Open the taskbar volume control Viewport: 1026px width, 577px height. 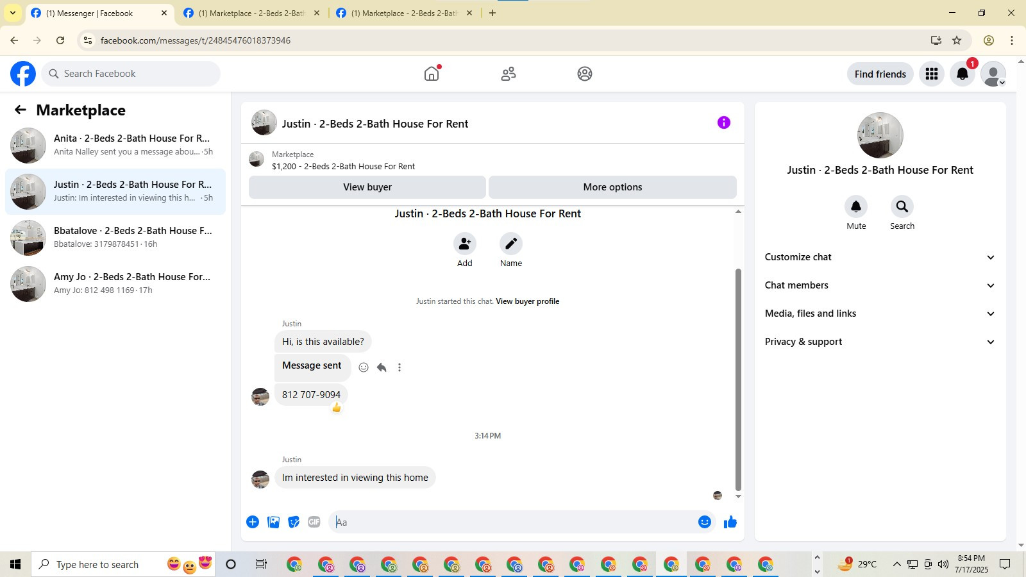943,564
